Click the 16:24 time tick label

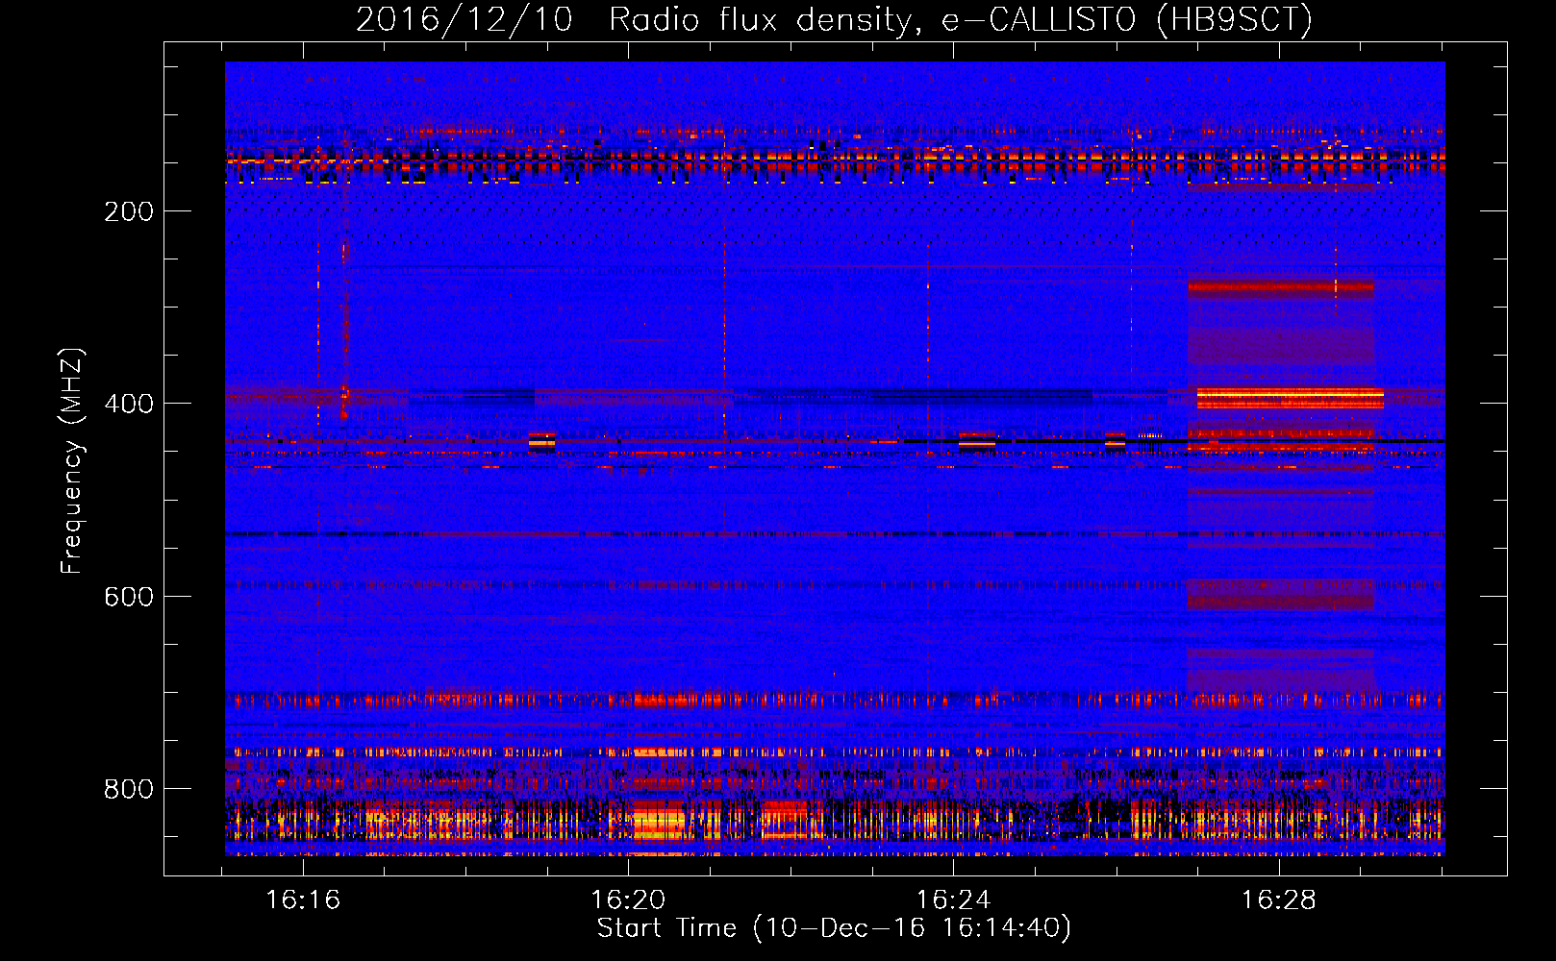coord(953,899)
